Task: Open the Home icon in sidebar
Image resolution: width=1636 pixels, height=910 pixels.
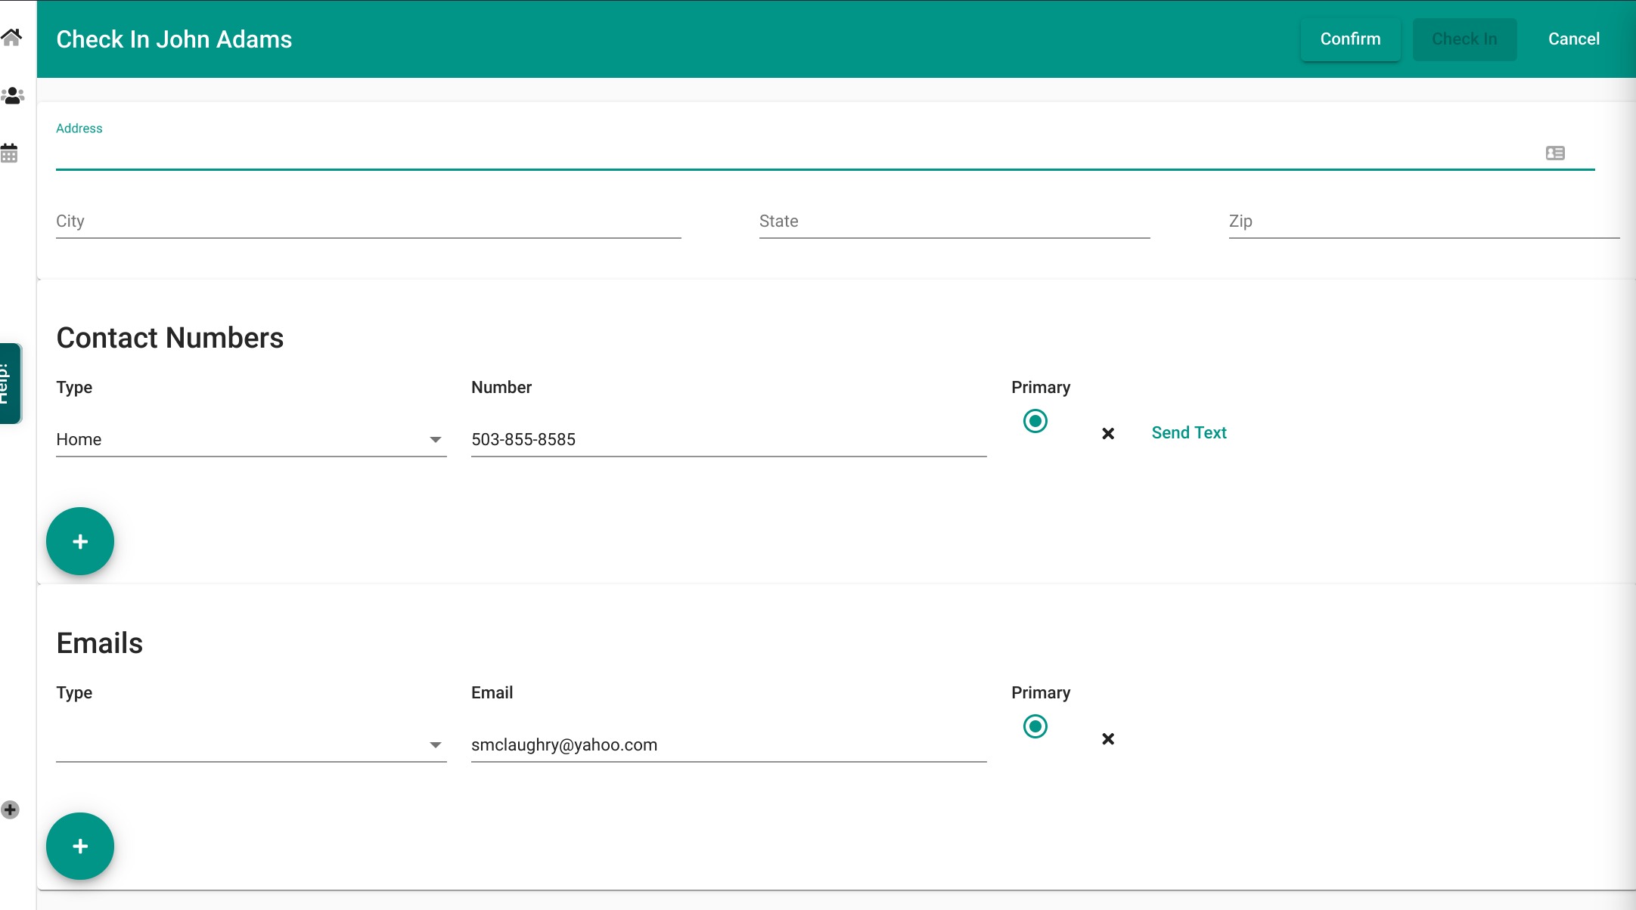Action: 11,37
